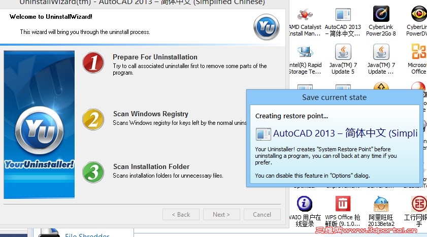Click the yellow step 2 icon

[x=93, y=119]
